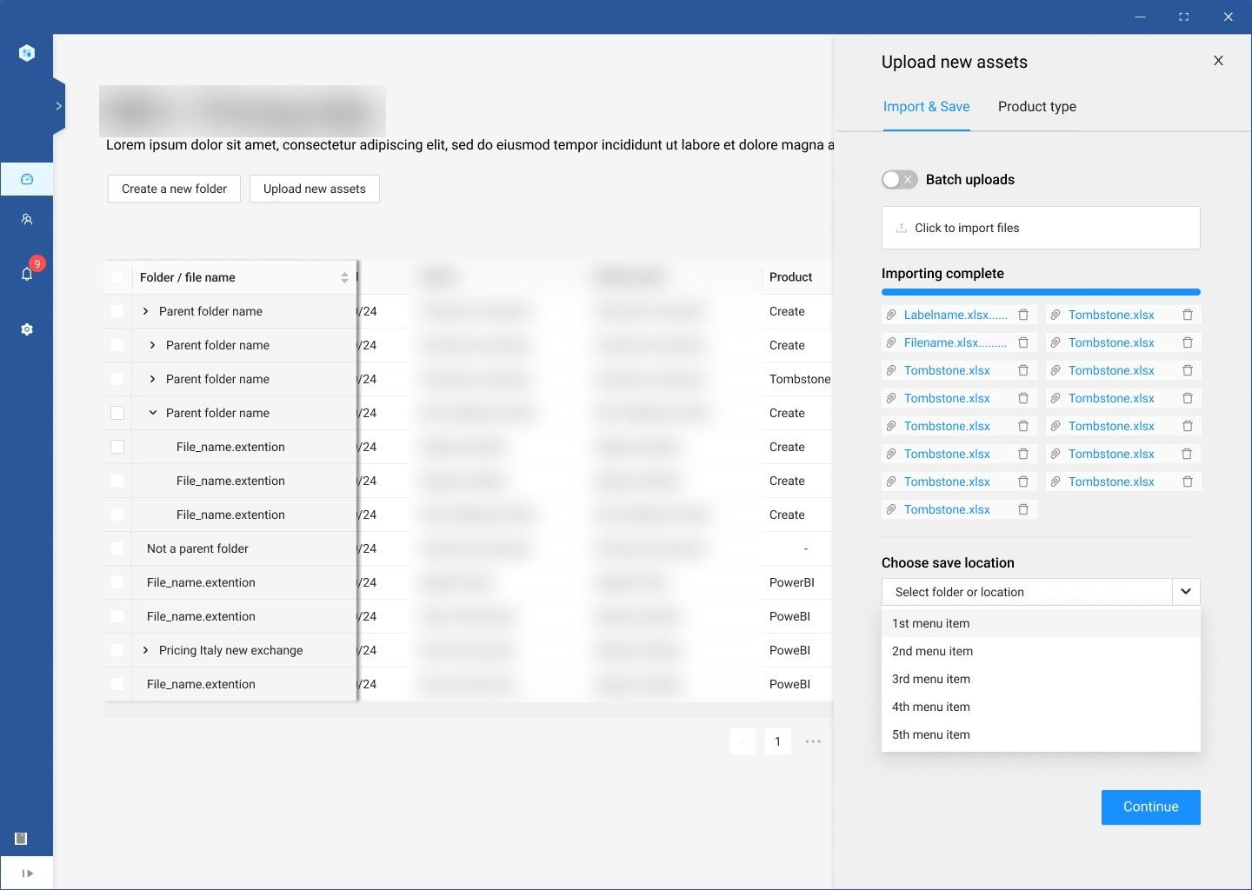The height and width of the screenshot is (890, 1252).
Task: Click to import files box
Action: click(x=1041, y=228)
